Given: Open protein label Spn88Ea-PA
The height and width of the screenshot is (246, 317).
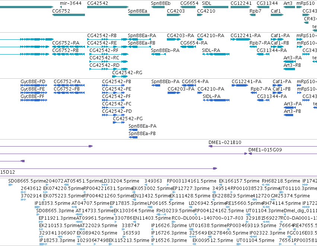Looking at the screenshot, I should [x=142, y=126].
